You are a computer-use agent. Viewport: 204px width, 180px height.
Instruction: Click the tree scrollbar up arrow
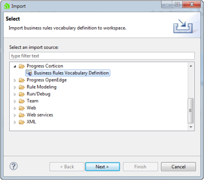point(191,66)
